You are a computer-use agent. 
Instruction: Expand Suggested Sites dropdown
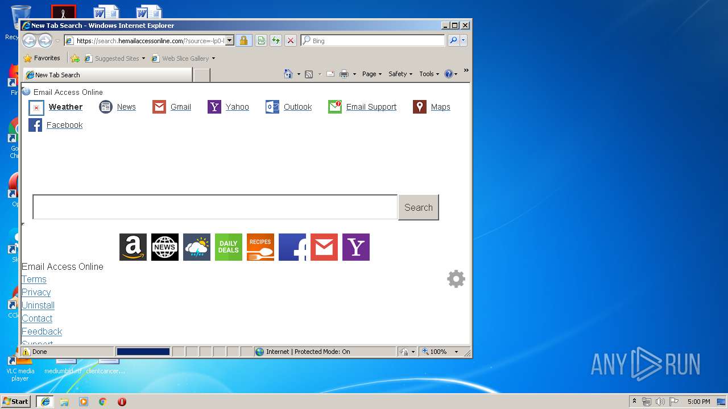coord(143,59)
